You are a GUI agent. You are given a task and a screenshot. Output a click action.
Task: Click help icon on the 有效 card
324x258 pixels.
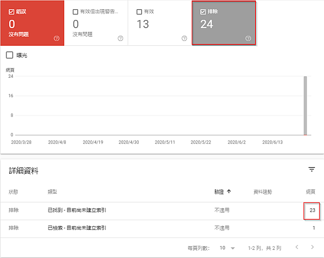[x=184, y=38]
